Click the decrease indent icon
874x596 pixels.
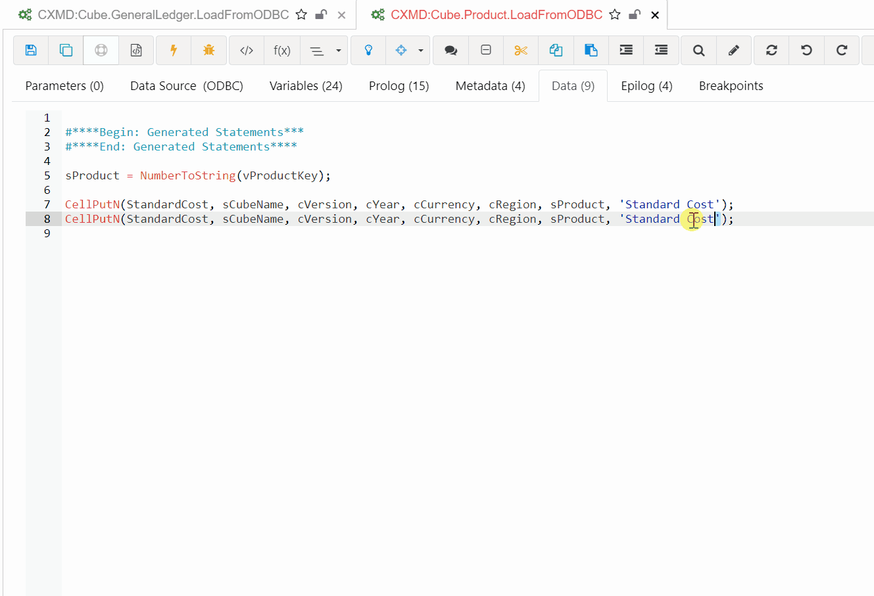coord(661,50)
